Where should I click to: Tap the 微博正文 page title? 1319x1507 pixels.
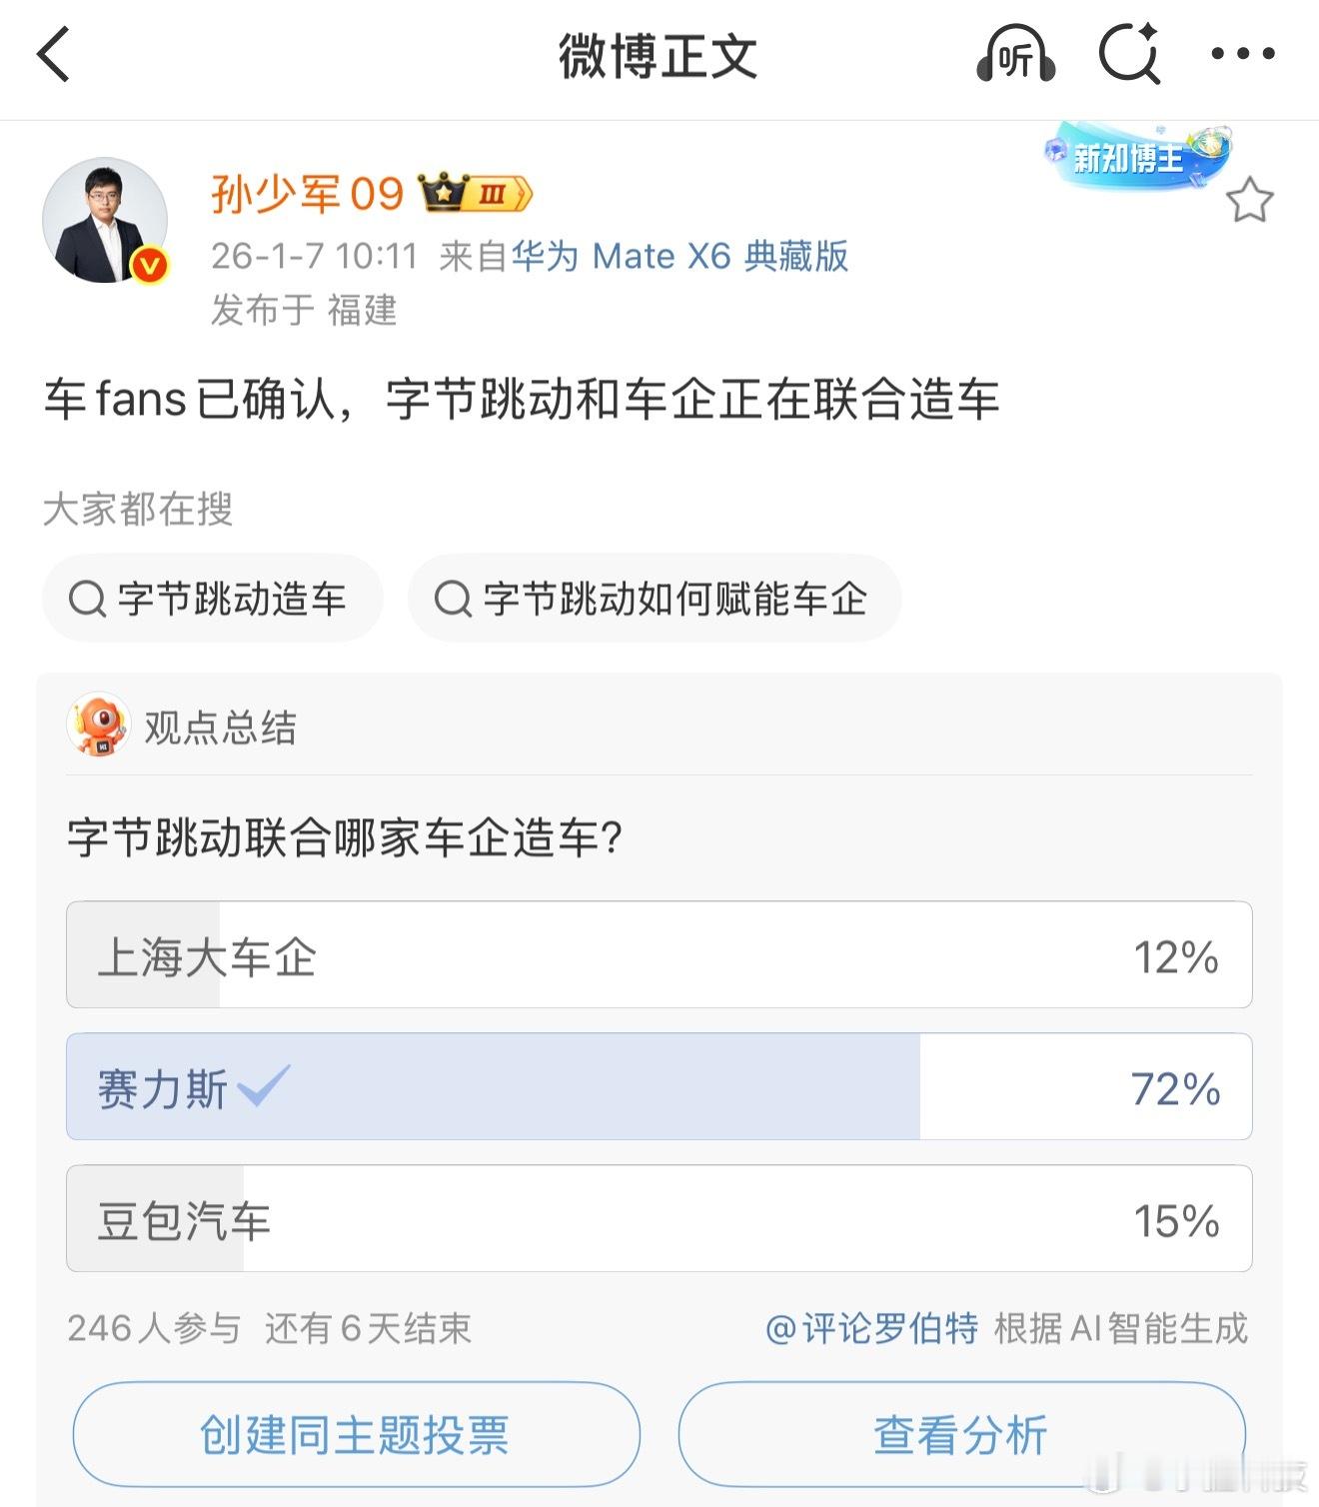tap(658, 56)
